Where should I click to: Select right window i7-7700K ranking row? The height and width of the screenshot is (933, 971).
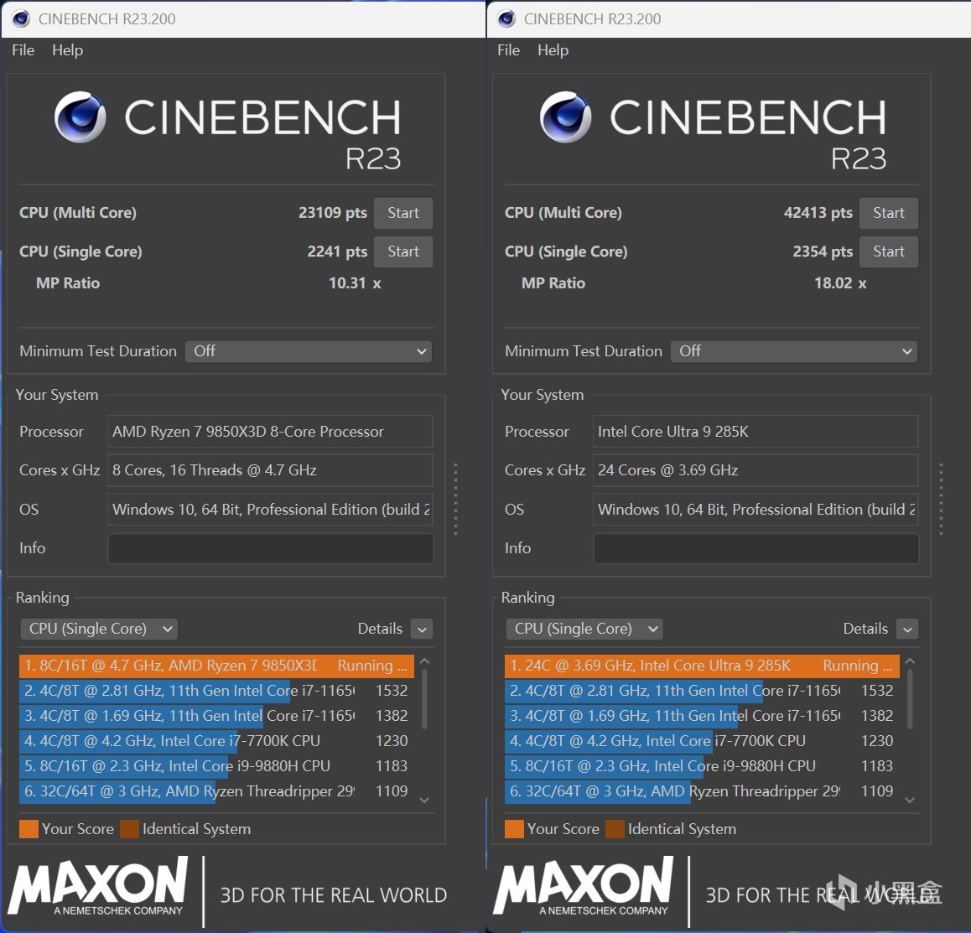click(702, 741)
